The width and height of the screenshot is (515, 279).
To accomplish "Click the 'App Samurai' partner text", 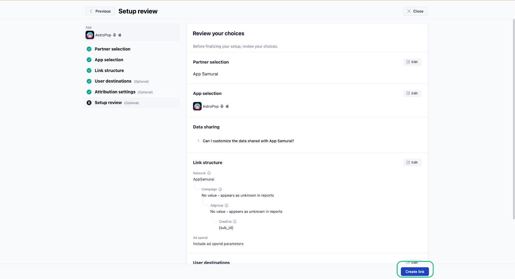I will 205,74.
